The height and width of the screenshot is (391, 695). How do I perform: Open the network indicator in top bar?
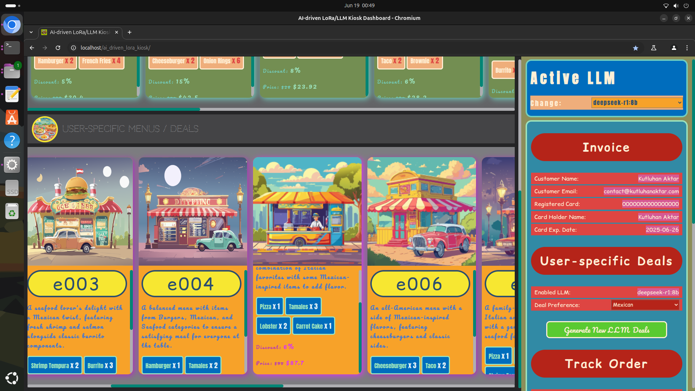coord(666,5)
